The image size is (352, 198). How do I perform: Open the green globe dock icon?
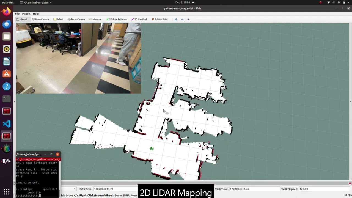pyautogui.click(x=7, y=148)
